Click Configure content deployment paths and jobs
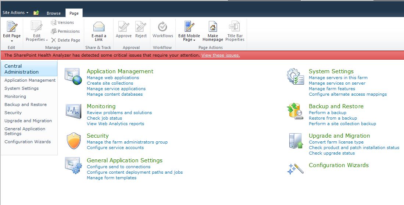 tap(135, 172)
